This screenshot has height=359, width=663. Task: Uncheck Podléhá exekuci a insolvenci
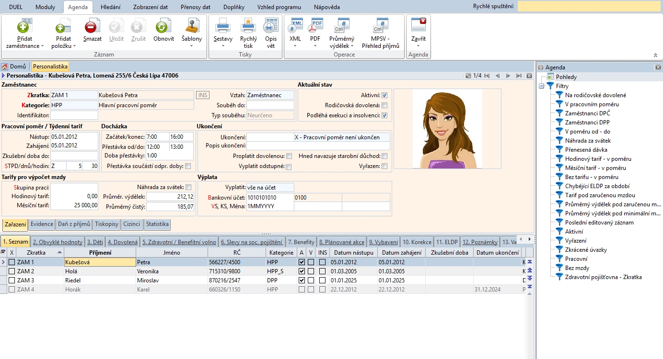(x=384, y=115)
